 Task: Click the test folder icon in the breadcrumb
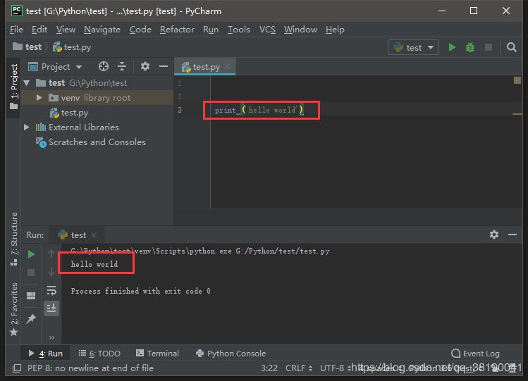pyautogui.click(x=17, y=46)
